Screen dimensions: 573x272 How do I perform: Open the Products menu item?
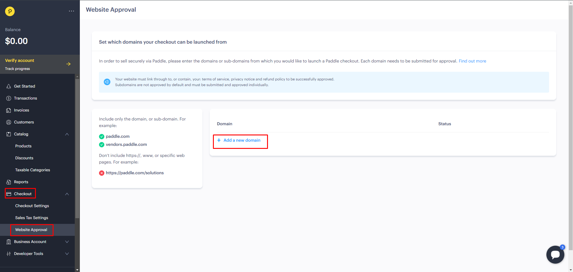(x=23, y=146)
